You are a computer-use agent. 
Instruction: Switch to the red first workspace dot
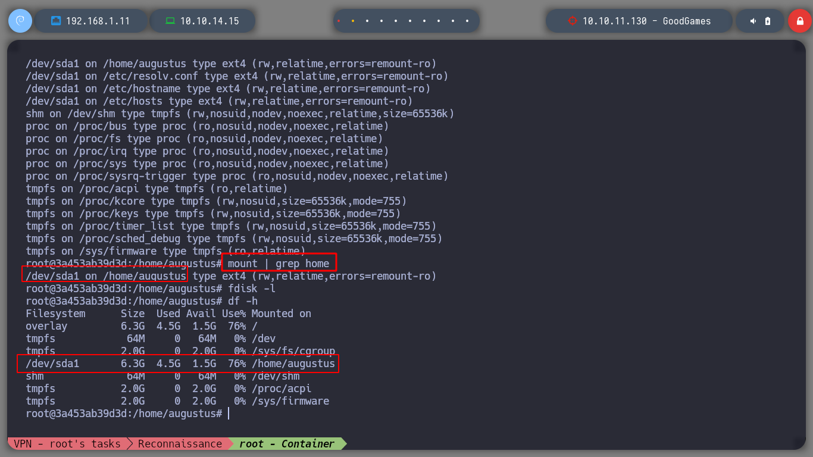tap(339, 21)
